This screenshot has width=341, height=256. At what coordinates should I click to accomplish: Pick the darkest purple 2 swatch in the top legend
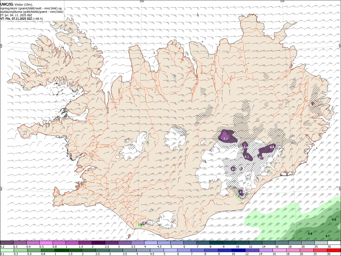coord(98,243)
